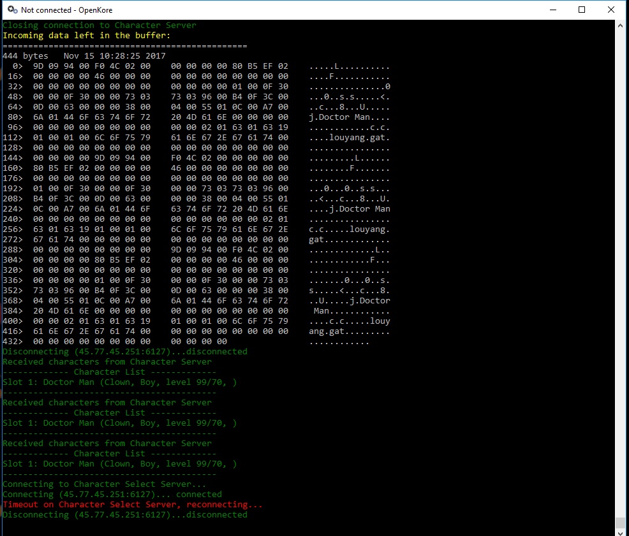
Task: Click hex dump row at offset '224>'
Action: [196, 209]
